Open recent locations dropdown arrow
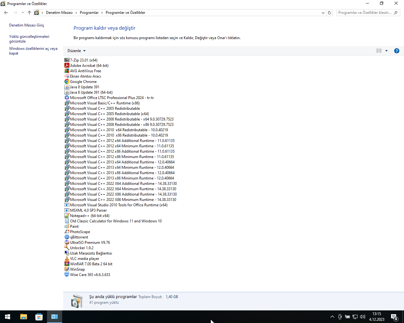Viewport: 404px width, 323px height. [23, 13]
